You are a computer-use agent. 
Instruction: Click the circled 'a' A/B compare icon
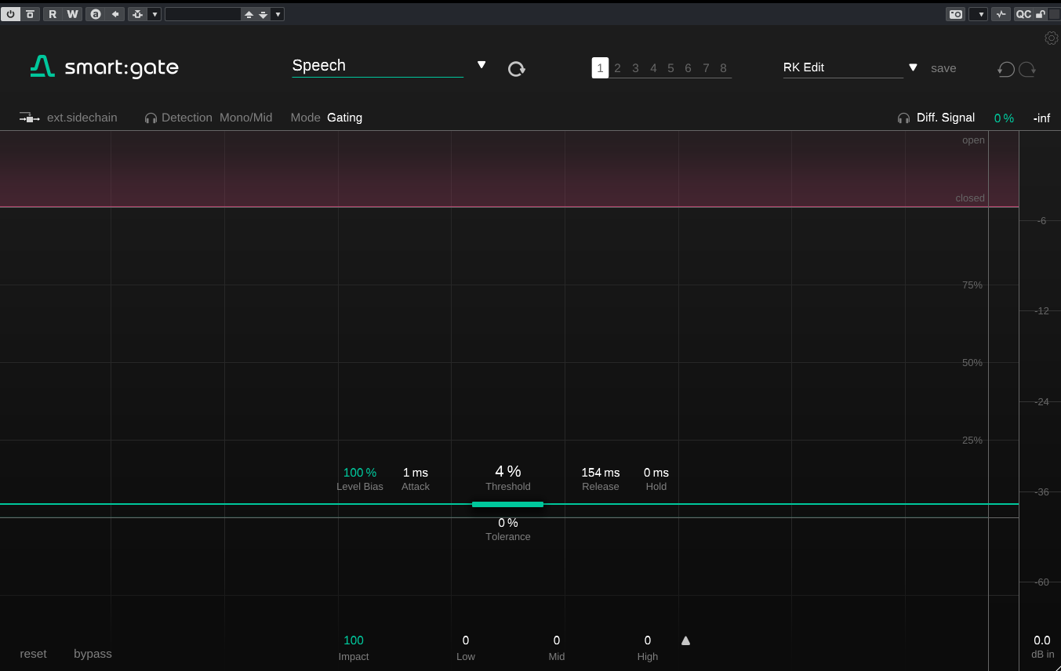(96, 14)
